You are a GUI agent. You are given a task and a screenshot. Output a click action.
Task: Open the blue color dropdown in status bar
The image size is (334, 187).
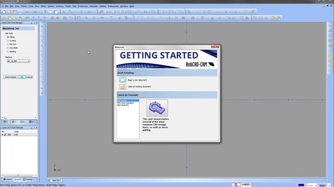coord(305,185)
